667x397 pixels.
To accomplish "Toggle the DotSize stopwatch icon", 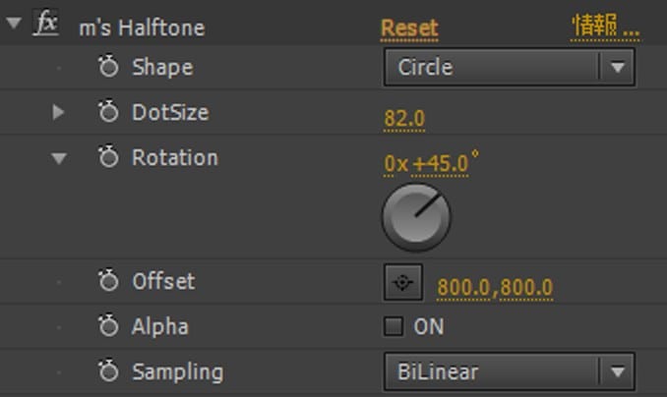I will [108, 113].
